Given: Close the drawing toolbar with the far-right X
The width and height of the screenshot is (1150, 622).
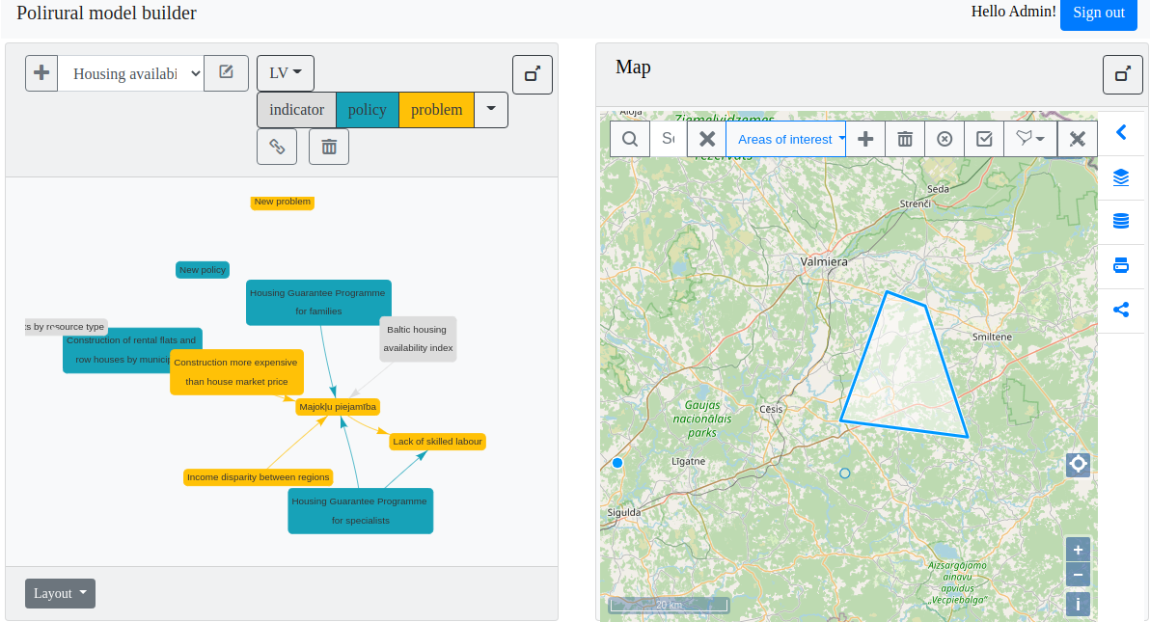Looking at the screenshot, I should (1078, 139).
